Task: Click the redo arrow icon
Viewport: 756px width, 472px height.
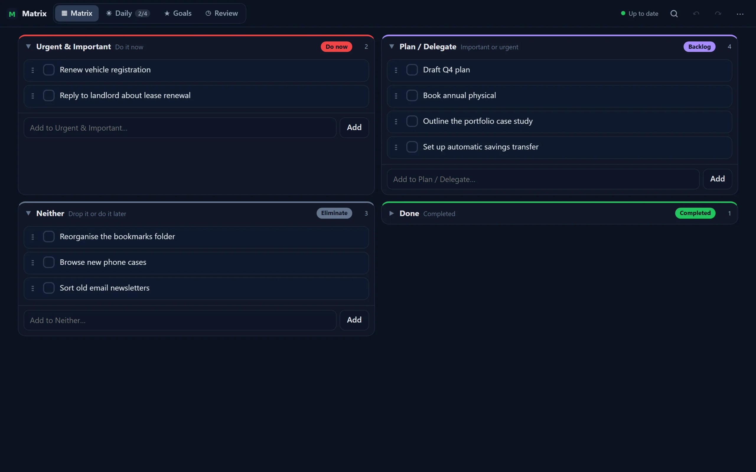Action: (x=718, y=14)
